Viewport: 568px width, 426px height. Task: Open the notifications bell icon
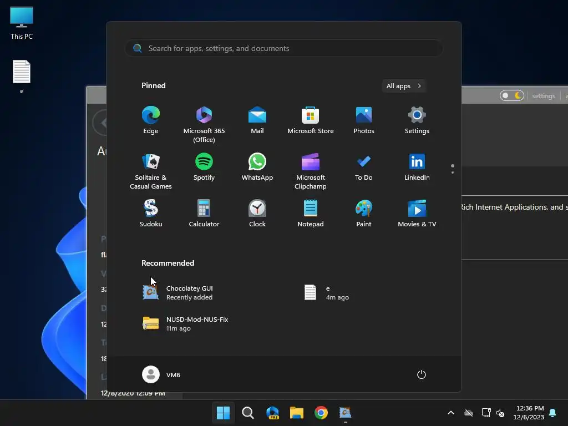pyautogui.click(x=553, y=413)
